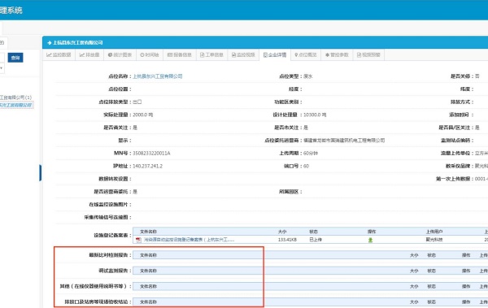This screenshot has height=308, width=488.
Task: Click the 废水 point type value
Action: tap(307, 76)
